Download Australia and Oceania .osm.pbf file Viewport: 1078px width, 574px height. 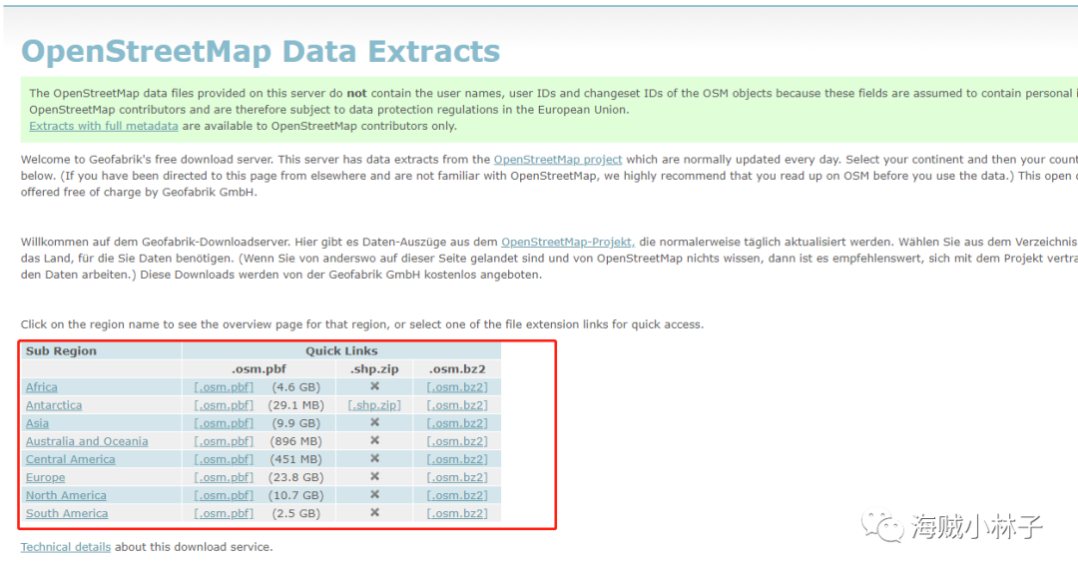pos(224,440)
